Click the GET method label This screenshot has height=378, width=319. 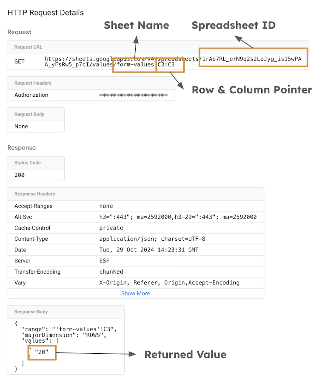coord(19,61)
